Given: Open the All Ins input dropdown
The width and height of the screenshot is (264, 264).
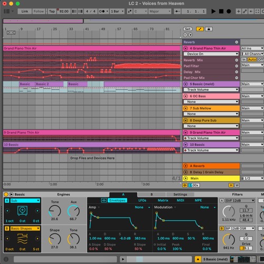Looking at the screenshot, I should (x=252, y=48).
